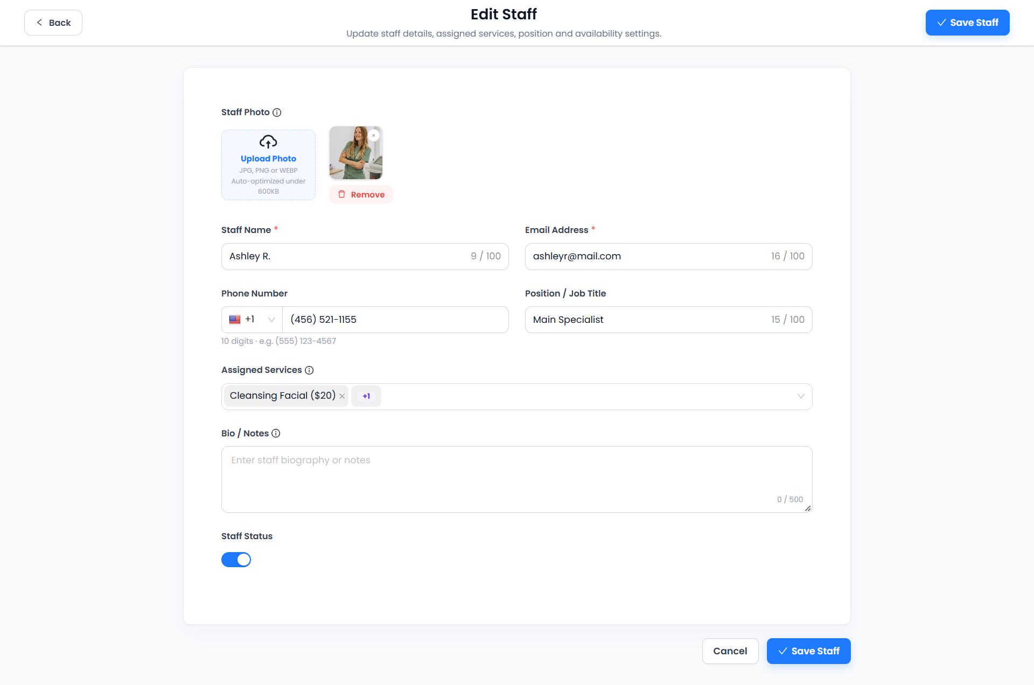This screenshot has height=685, width=1034.
Task: Cancel editing the staff
Action: tap(730, 651)
